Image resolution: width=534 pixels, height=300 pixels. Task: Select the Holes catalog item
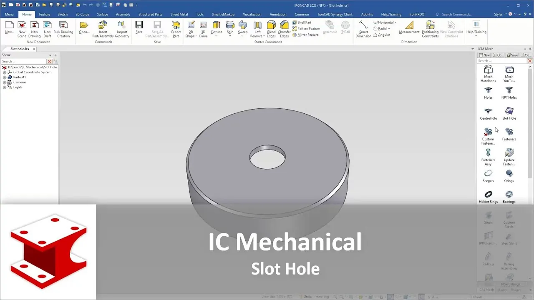[488, 93]
